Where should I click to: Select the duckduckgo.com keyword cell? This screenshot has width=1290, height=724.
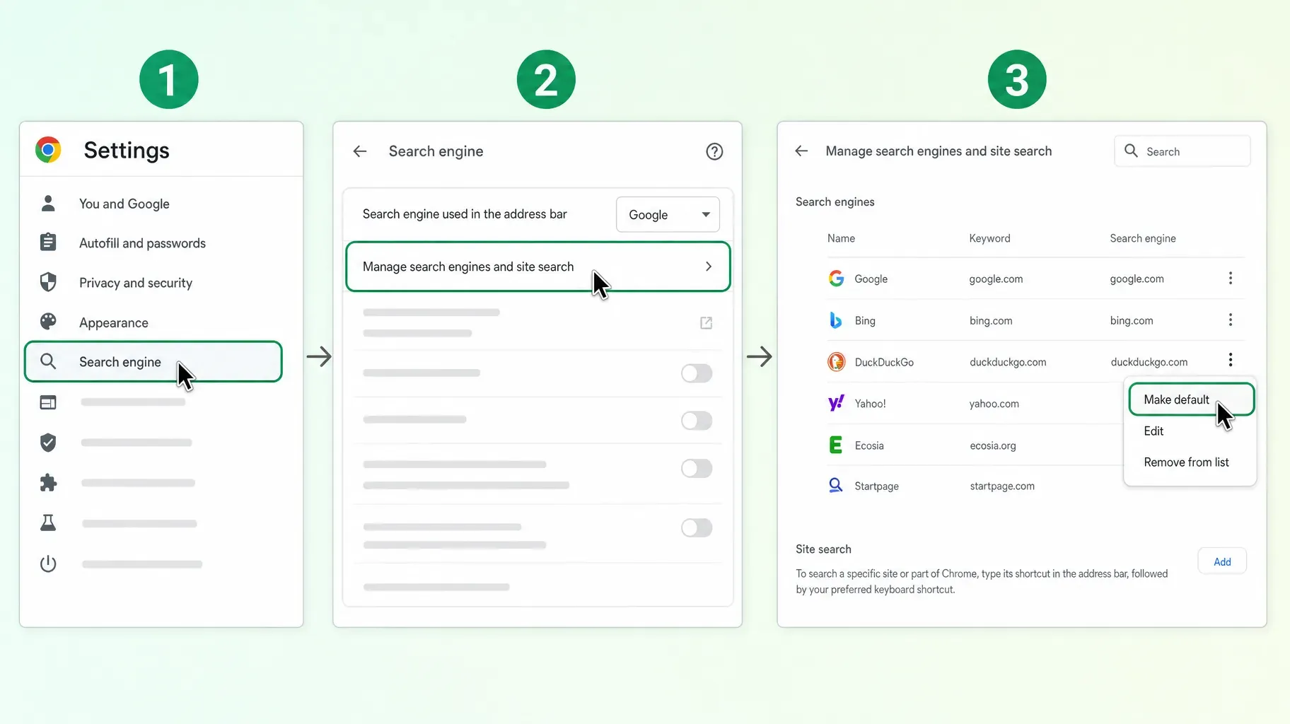tap(1008, 362)
